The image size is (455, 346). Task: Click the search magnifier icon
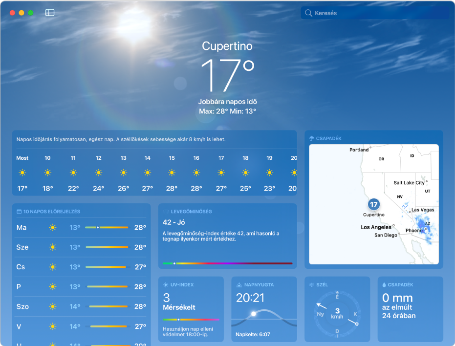tap(308, 13)
